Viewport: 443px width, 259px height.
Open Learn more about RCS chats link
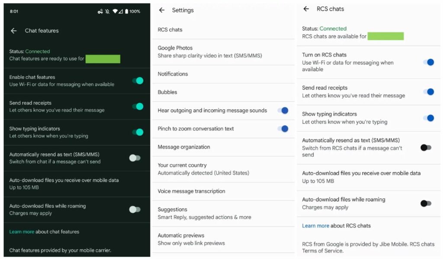coord(315,226)
